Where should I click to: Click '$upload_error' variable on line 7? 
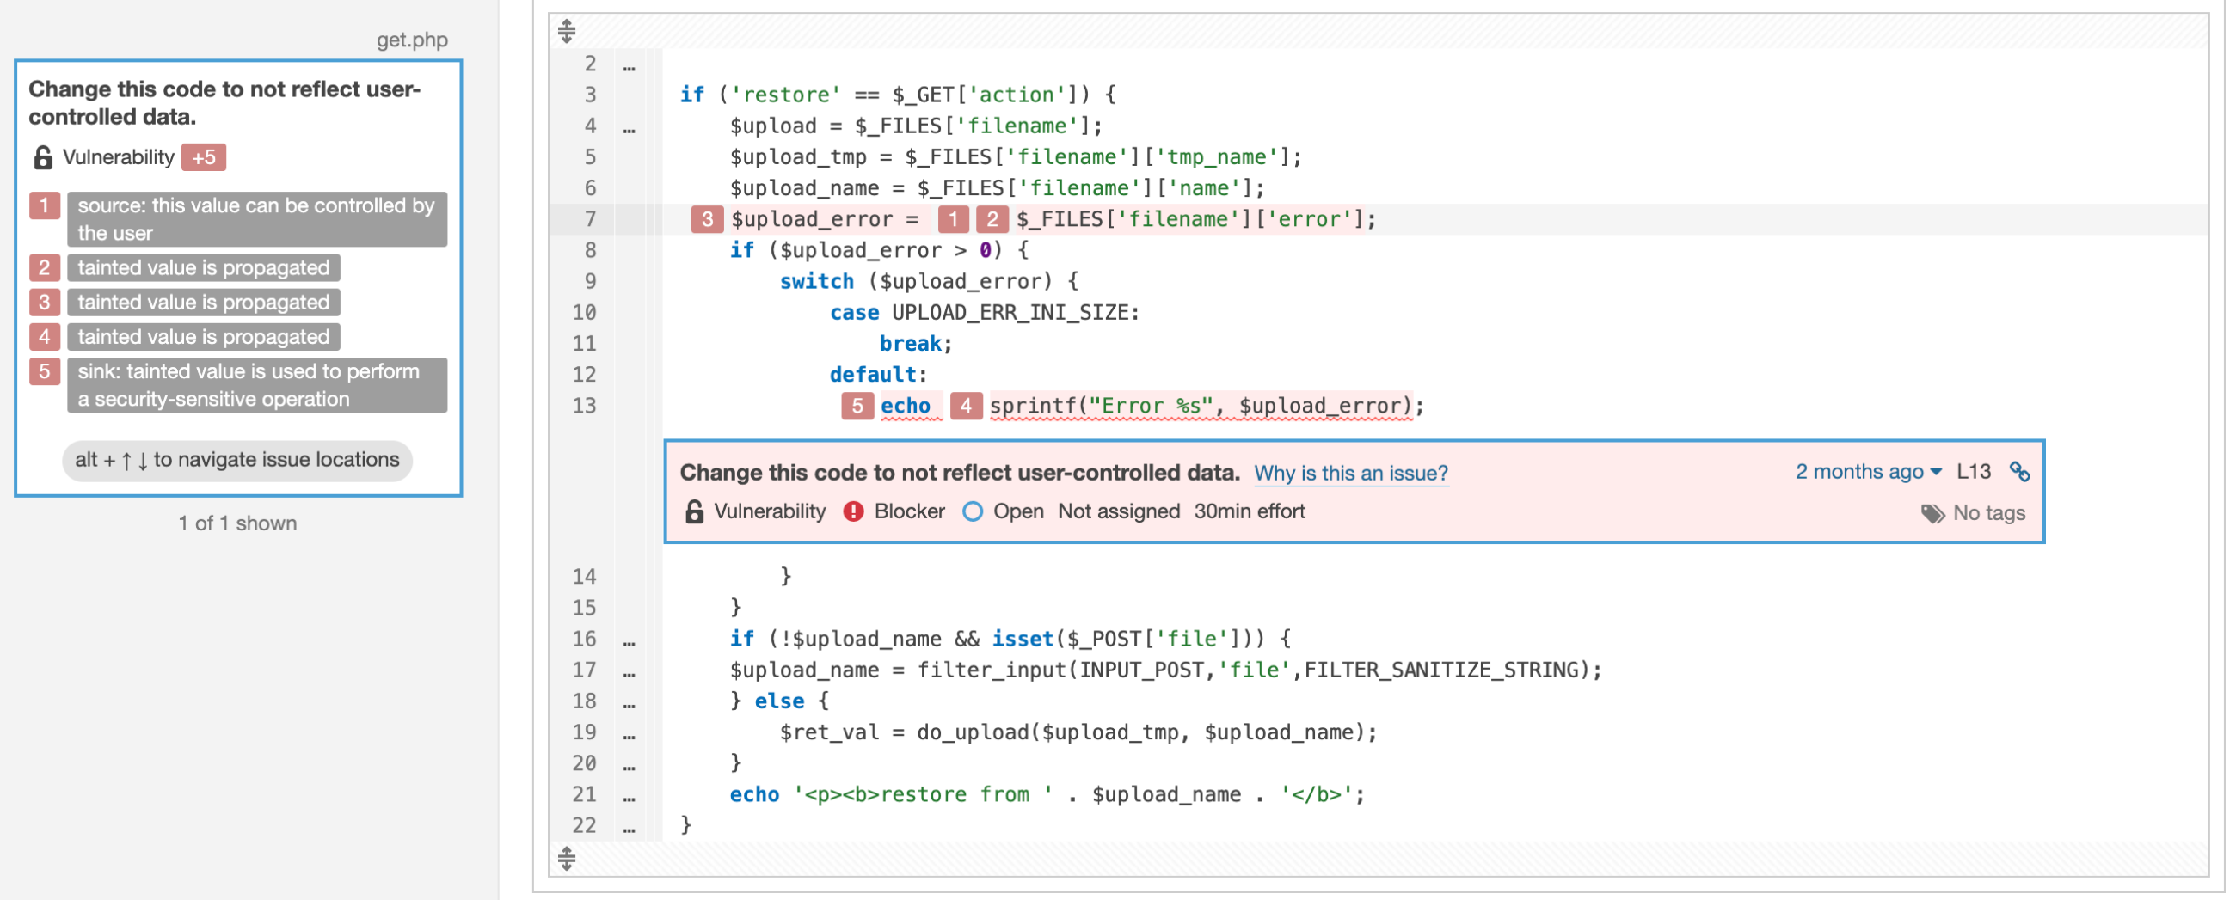coord(812,219)
